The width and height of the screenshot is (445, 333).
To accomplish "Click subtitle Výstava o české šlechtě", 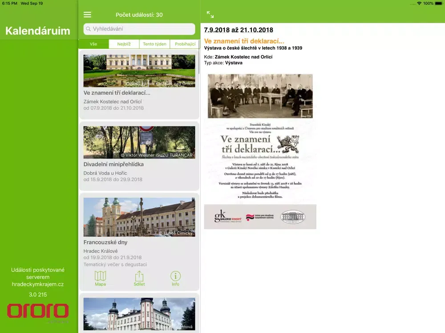I will (x=253, y=48).
